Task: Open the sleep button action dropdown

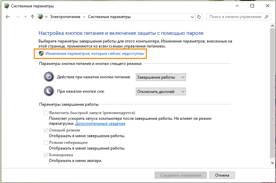Action: (161, 91)
